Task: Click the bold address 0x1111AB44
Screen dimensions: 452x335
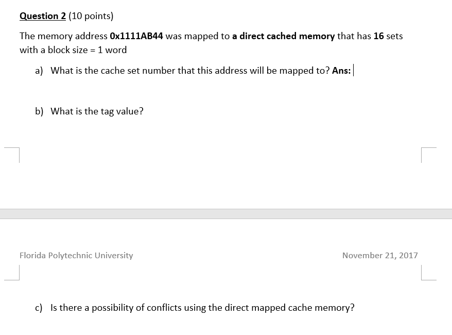Action: pyautogui.click(x=136, y=36)
